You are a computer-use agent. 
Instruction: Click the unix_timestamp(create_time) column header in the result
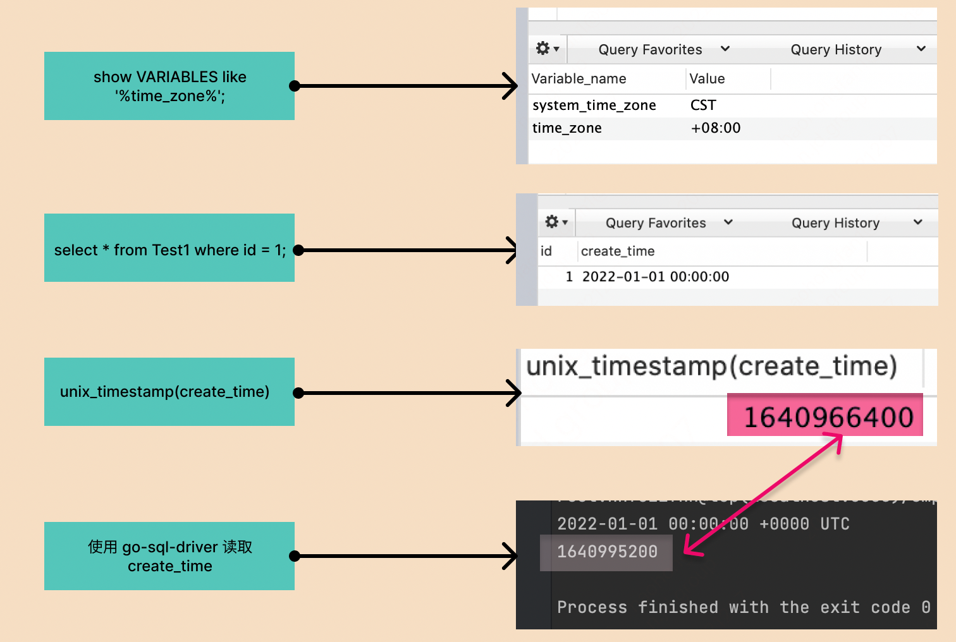point(712,366)
